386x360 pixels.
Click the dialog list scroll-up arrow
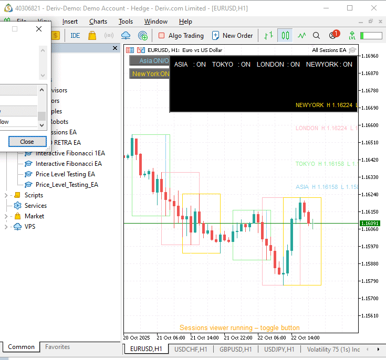pyautogui.click(x=42, y=90)
